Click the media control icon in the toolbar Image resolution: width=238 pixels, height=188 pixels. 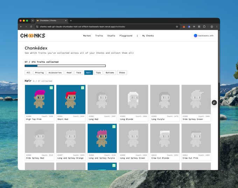[194, 27]
